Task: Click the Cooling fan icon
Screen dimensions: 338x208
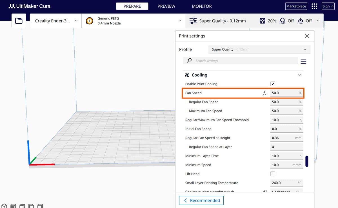Action: pos(187,75)
